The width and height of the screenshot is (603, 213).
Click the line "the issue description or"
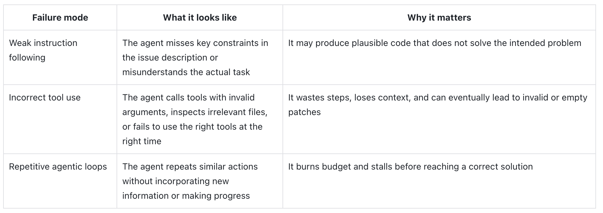[x=170, y=57]
